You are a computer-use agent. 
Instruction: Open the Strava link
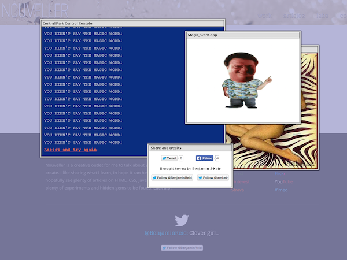[238, 190]
